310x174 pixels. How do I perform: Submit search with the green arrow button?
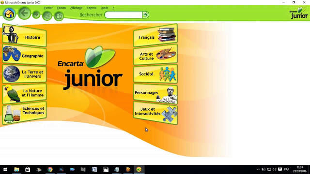click(146, 15)
